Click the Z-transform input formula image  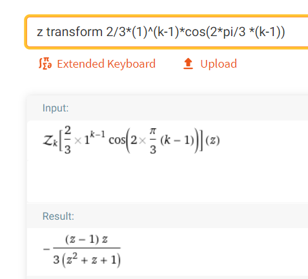[x=131, y=140]
